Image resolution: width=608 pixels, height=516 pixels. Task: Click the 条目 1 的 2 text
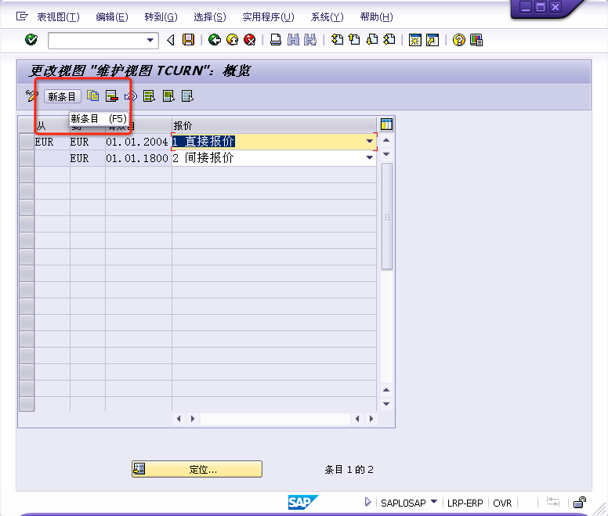(349, 470)
